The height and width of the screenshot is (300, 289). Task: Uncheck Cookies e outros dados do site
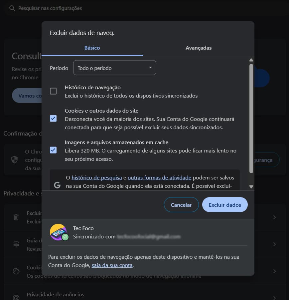point(53,119)
